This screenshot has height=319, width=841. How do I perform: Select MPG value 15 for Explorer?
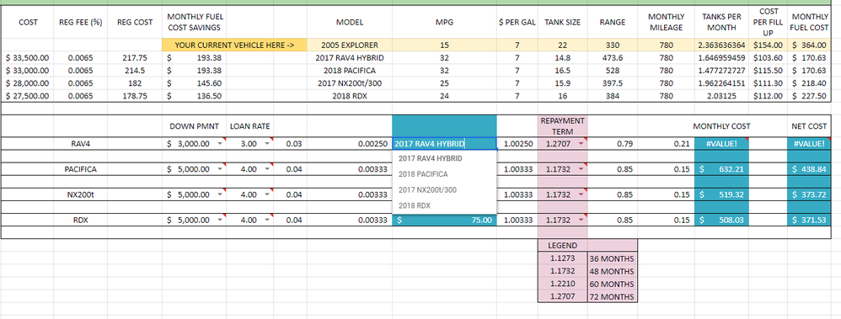tap(445, 45)
